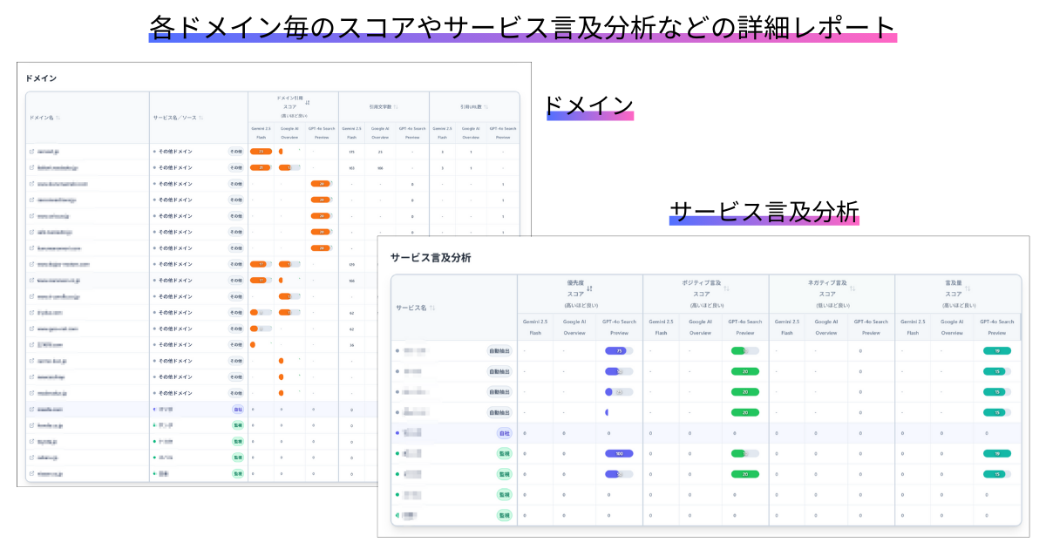Click the 自社 badge in the domain table
The height and width of the screenshot is (549, 1046).
coord(237,409)
